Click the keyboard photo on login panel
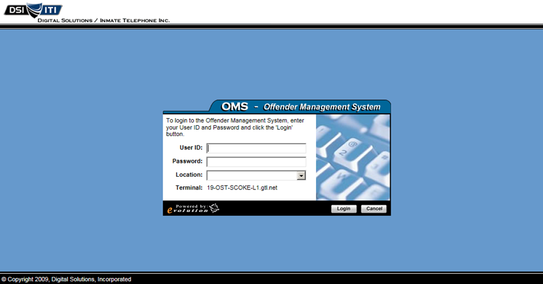The height and width of the screenshot is (284, 543). (352, 157)
